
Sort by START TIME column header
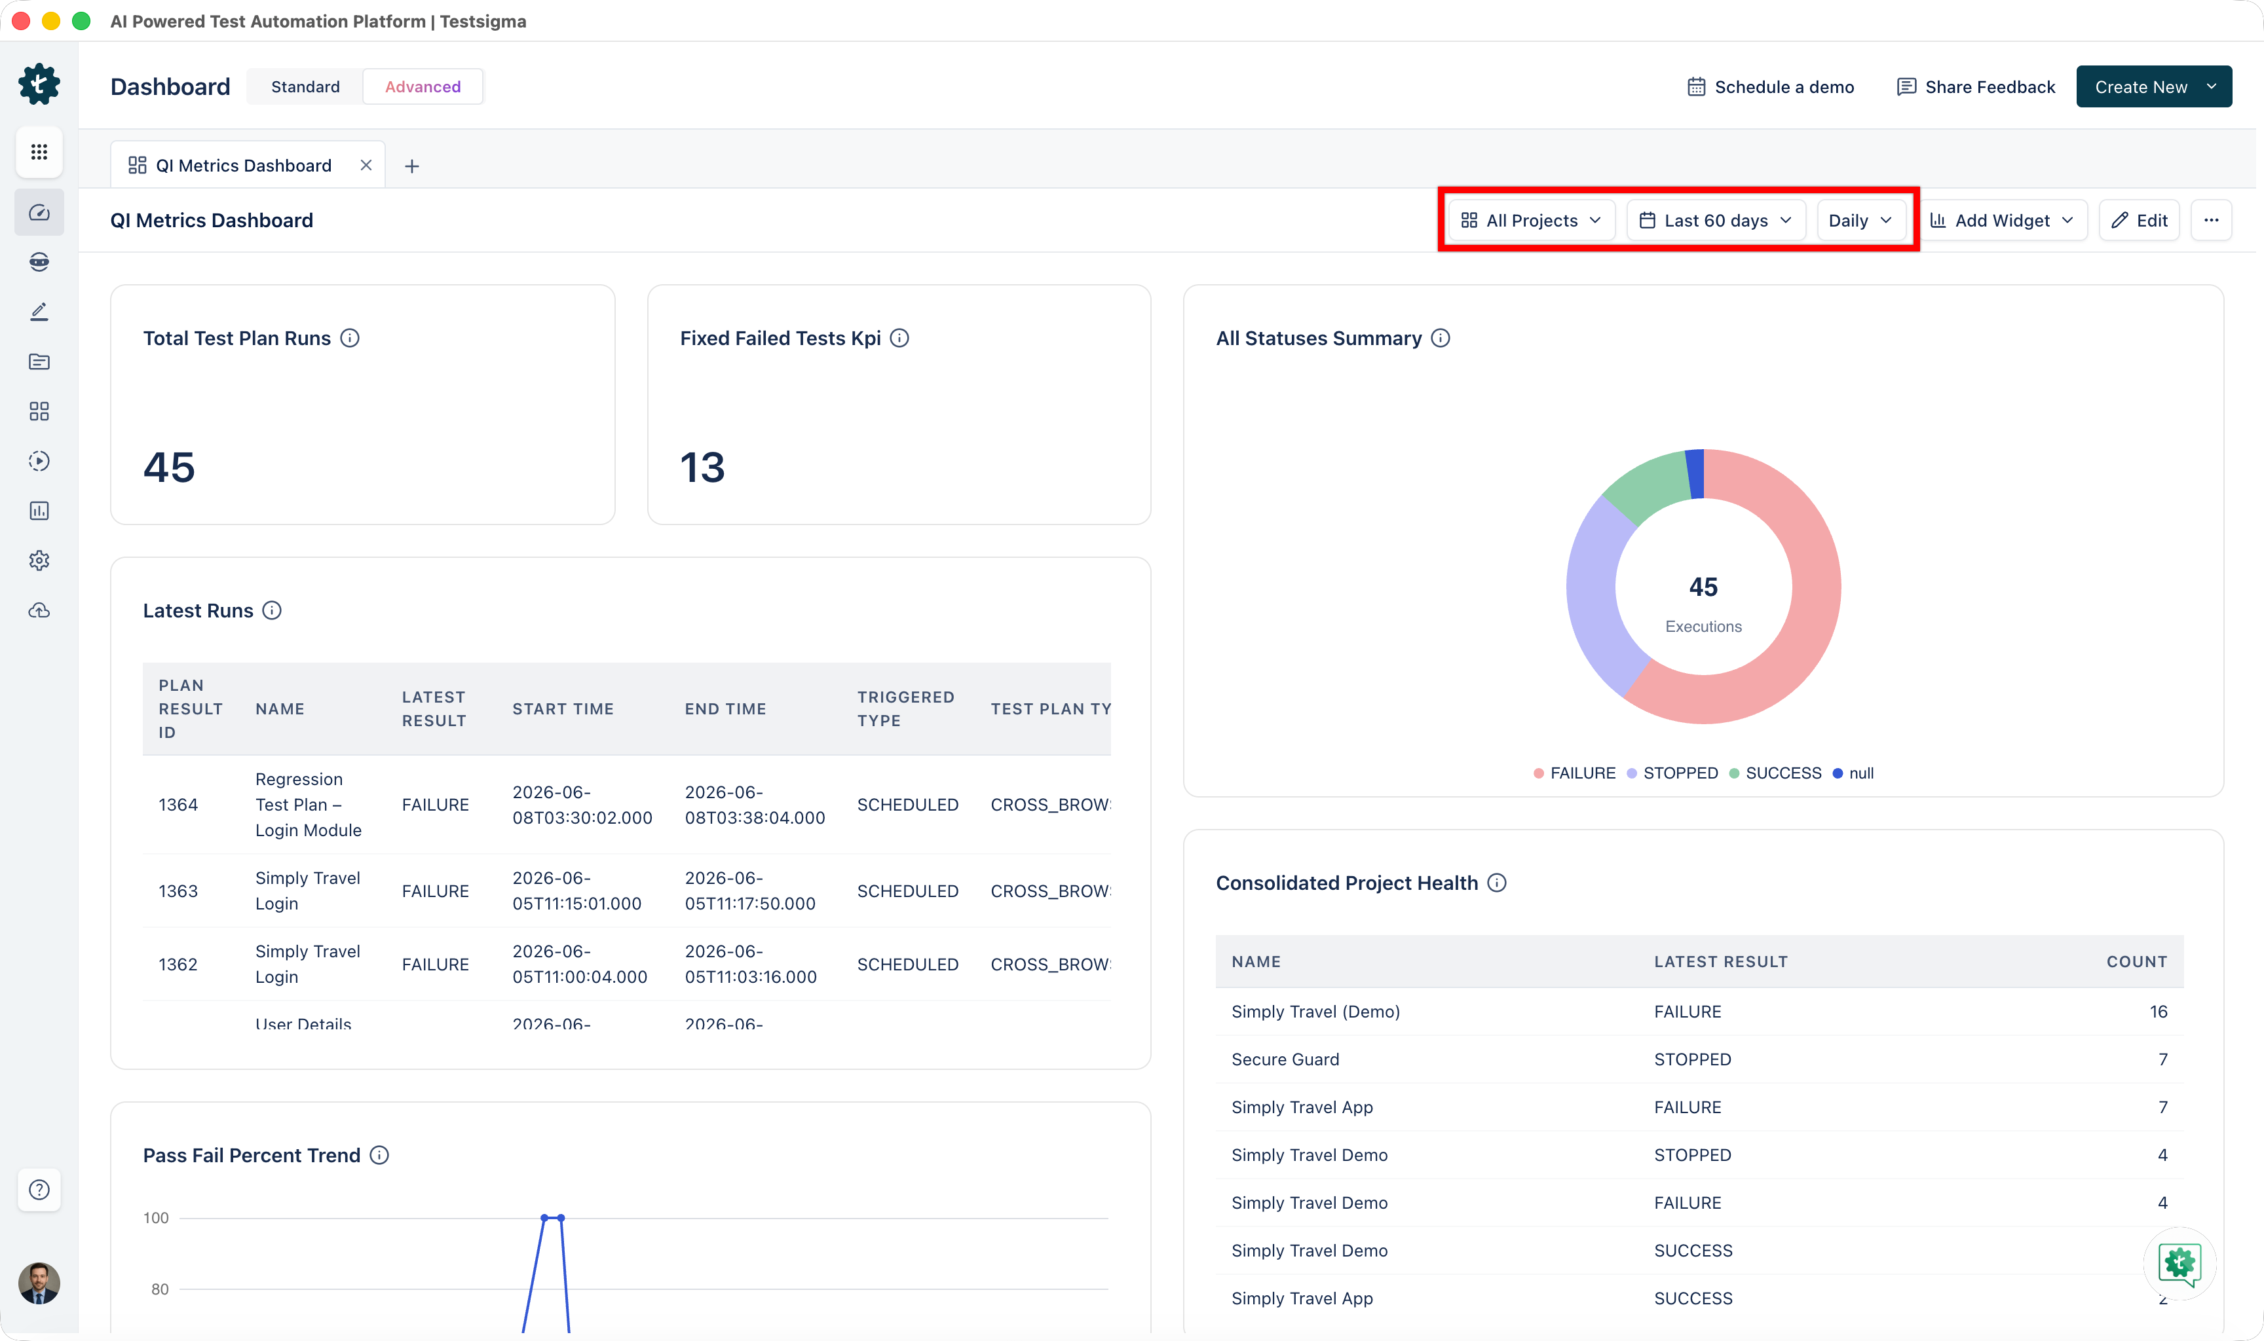pos(562,709)
